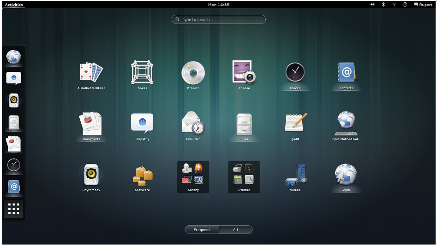Screen dimensions: 437x245
Task: Click the Contacts icon in the dash
Action: pyautogui.click(x=14, y=187)
